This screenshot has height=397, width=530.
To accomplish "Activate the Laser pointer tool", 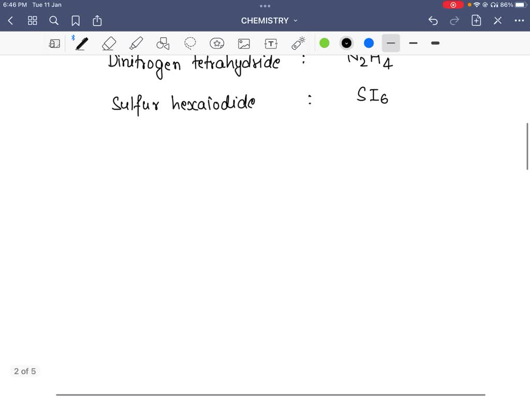I will 299,43.
